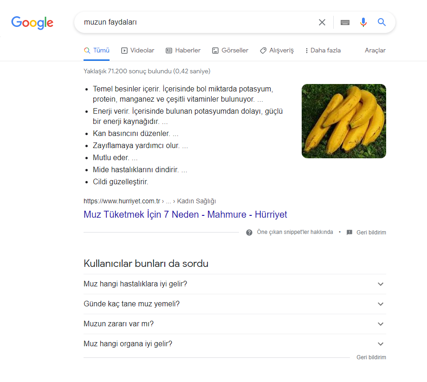
Task: Start voice search with microphone icon
Action: point(363,22)
